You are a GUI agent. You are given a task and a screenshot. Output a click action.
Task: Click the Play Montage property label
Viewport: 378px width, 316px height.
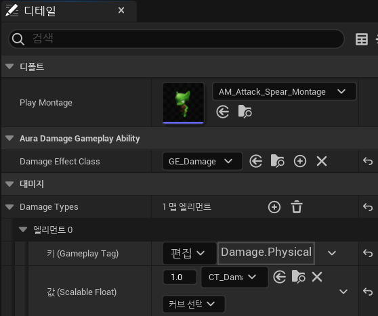46,103
